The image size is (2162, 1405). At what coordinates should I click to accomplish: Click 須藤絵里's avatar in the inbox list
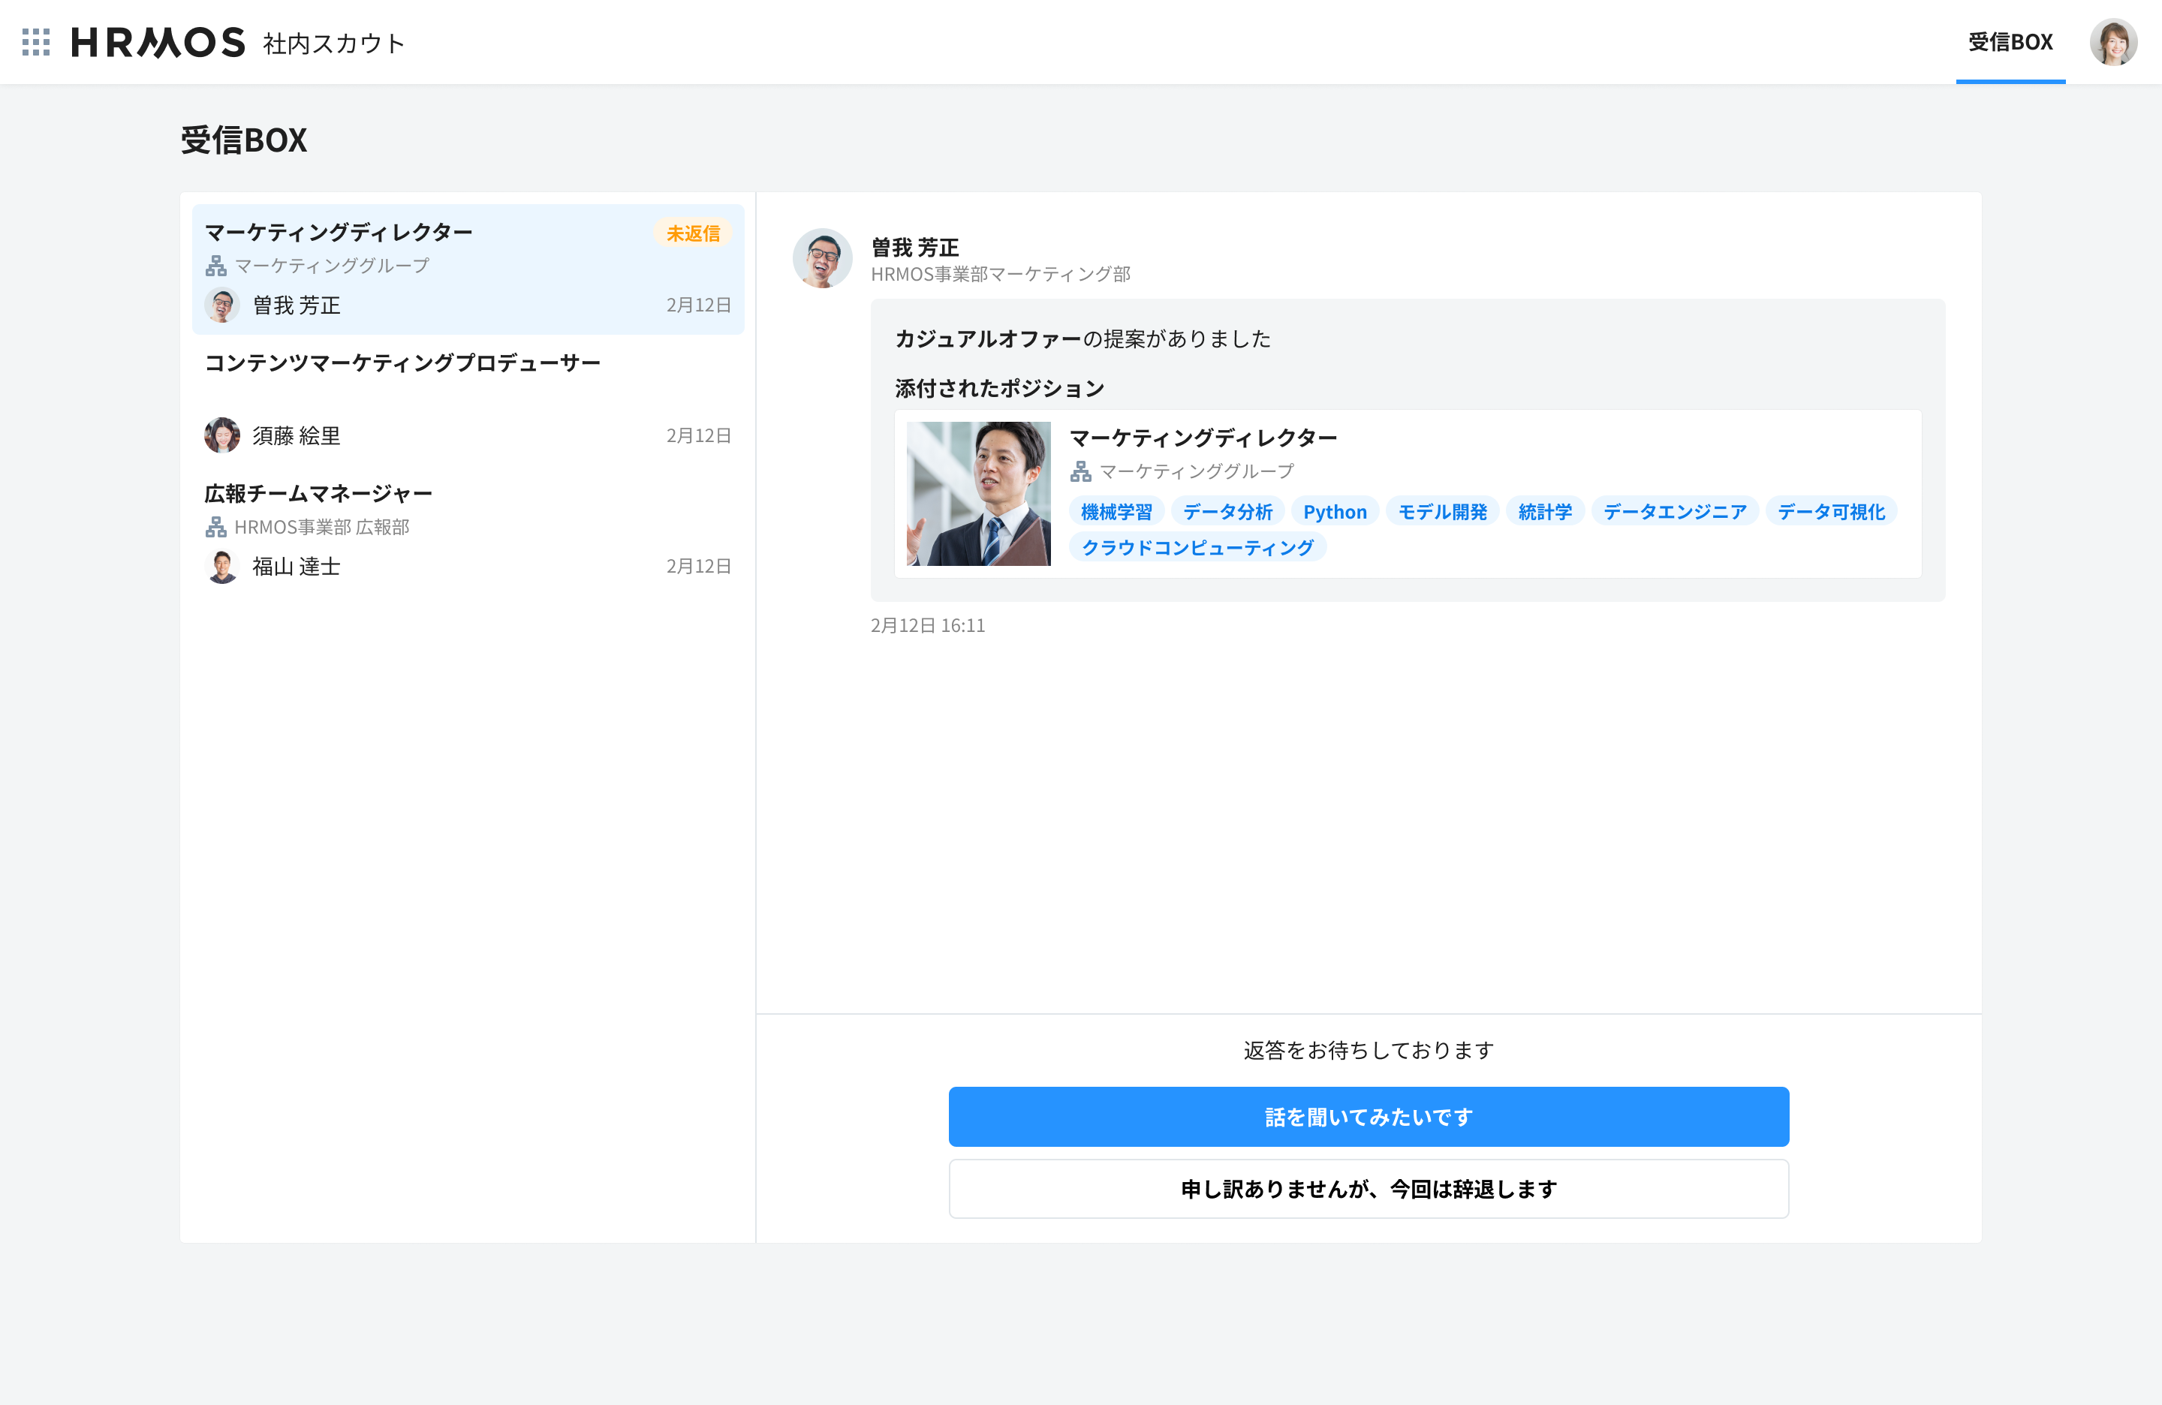pyautogui.click(x=221, y=435)
